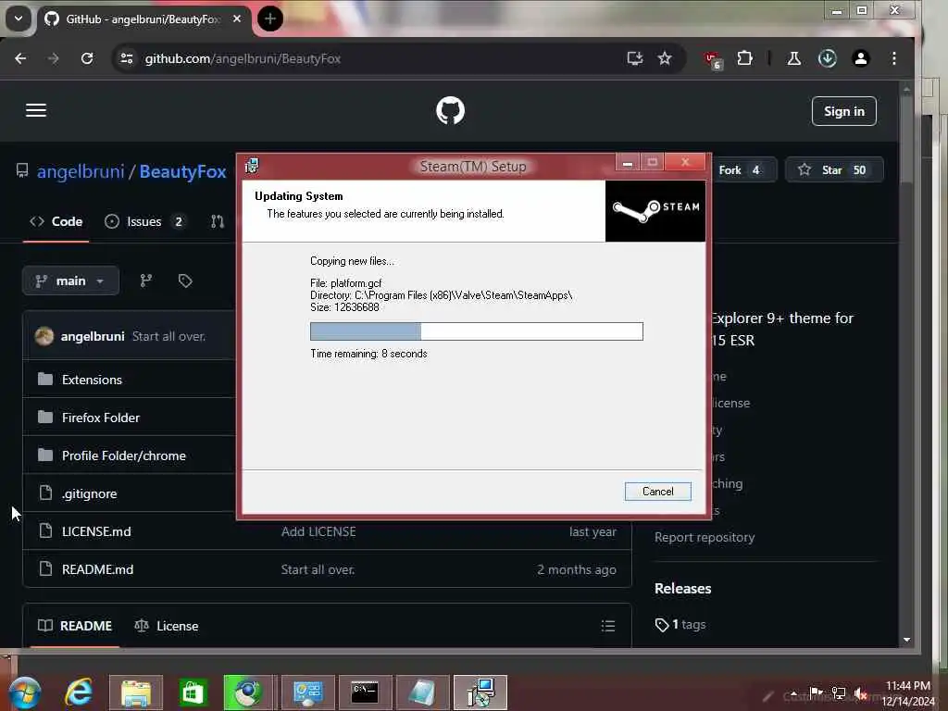948x711 pixels.
Task: Switch to the Code tab
Action: (x=56, y=221)
